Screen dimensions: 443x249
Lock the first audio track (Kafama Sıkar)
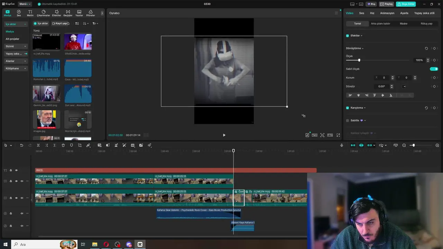pyautogui.click(x=11, y=213)
